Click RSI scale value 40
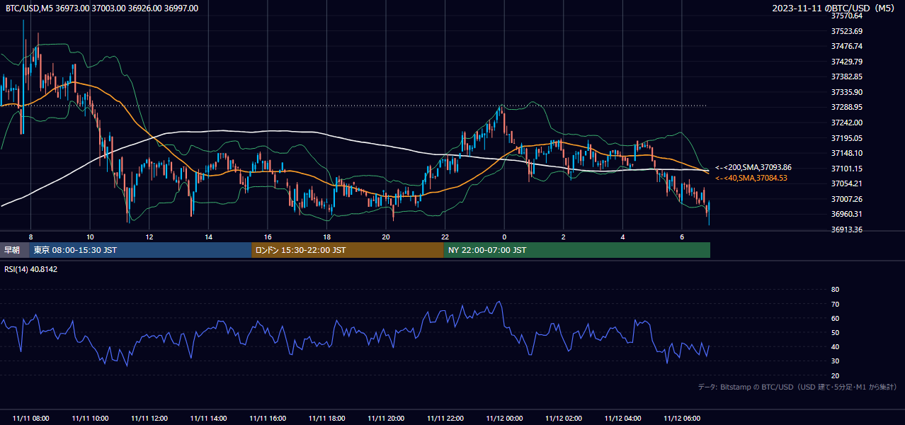The height and width of the screenshot is (425, 905). click(835, 346)
